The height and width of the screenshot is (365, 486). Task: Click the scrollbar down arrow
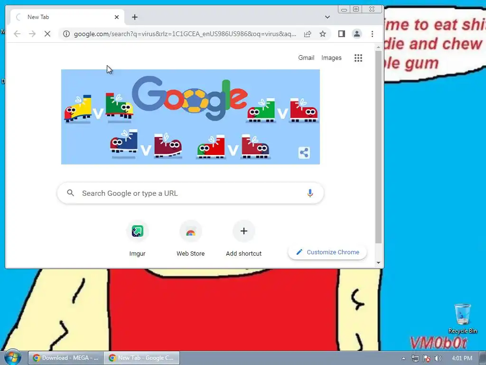(x=378, y=262)
